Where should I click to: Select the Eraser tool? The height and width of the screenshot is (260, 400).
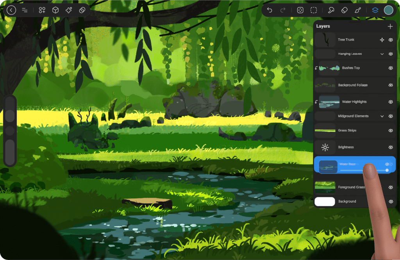344,10
